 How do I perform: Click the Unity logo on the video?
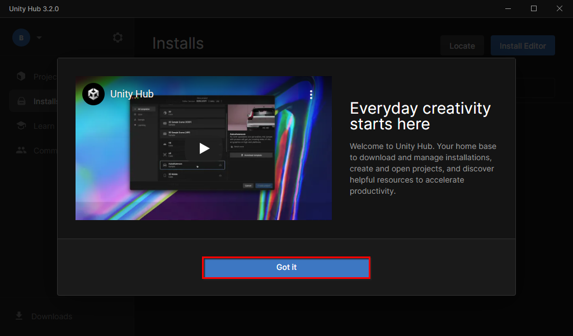click(x=93, y=94)
